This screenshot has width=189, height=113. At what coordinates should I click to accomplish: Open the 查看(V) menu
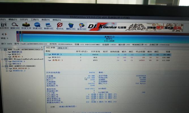(x=46, y=20)
